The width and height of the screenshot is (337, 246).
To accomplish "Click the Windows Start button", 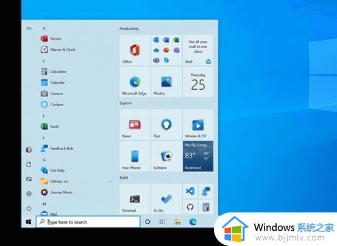I will 29,222.
